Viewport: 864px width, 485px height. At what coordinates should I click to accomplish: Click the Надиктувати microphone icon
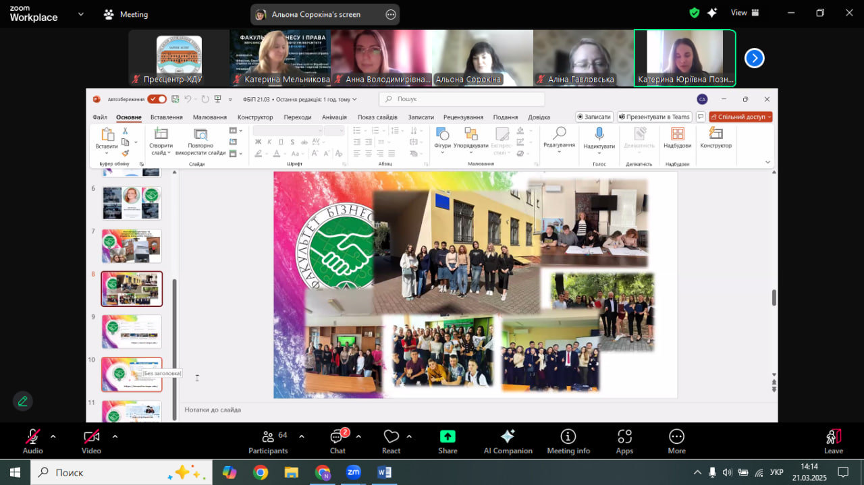pyautogui.click(x=599, y=134)
